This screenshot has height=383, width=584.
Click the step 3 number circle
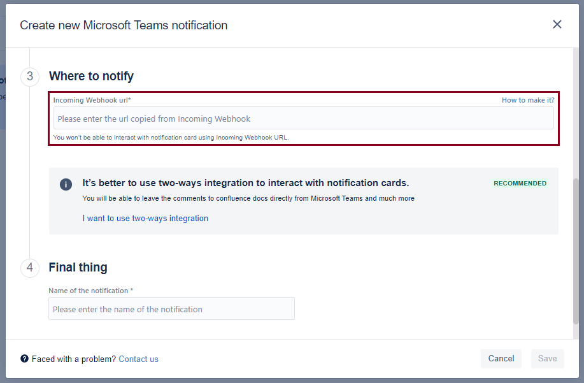(30, 76)
